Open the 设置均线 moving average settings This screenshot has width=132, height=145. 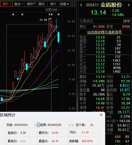point(52,10)
